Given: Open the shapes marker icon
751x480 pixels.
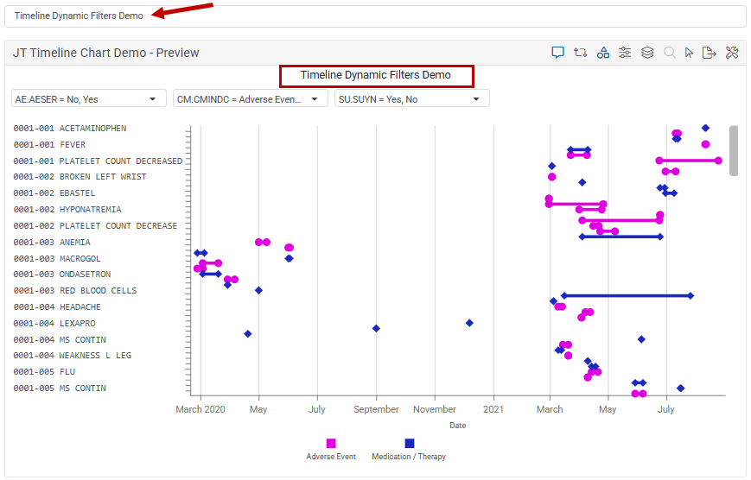Looking at the screenshot, I should point(602,53).
